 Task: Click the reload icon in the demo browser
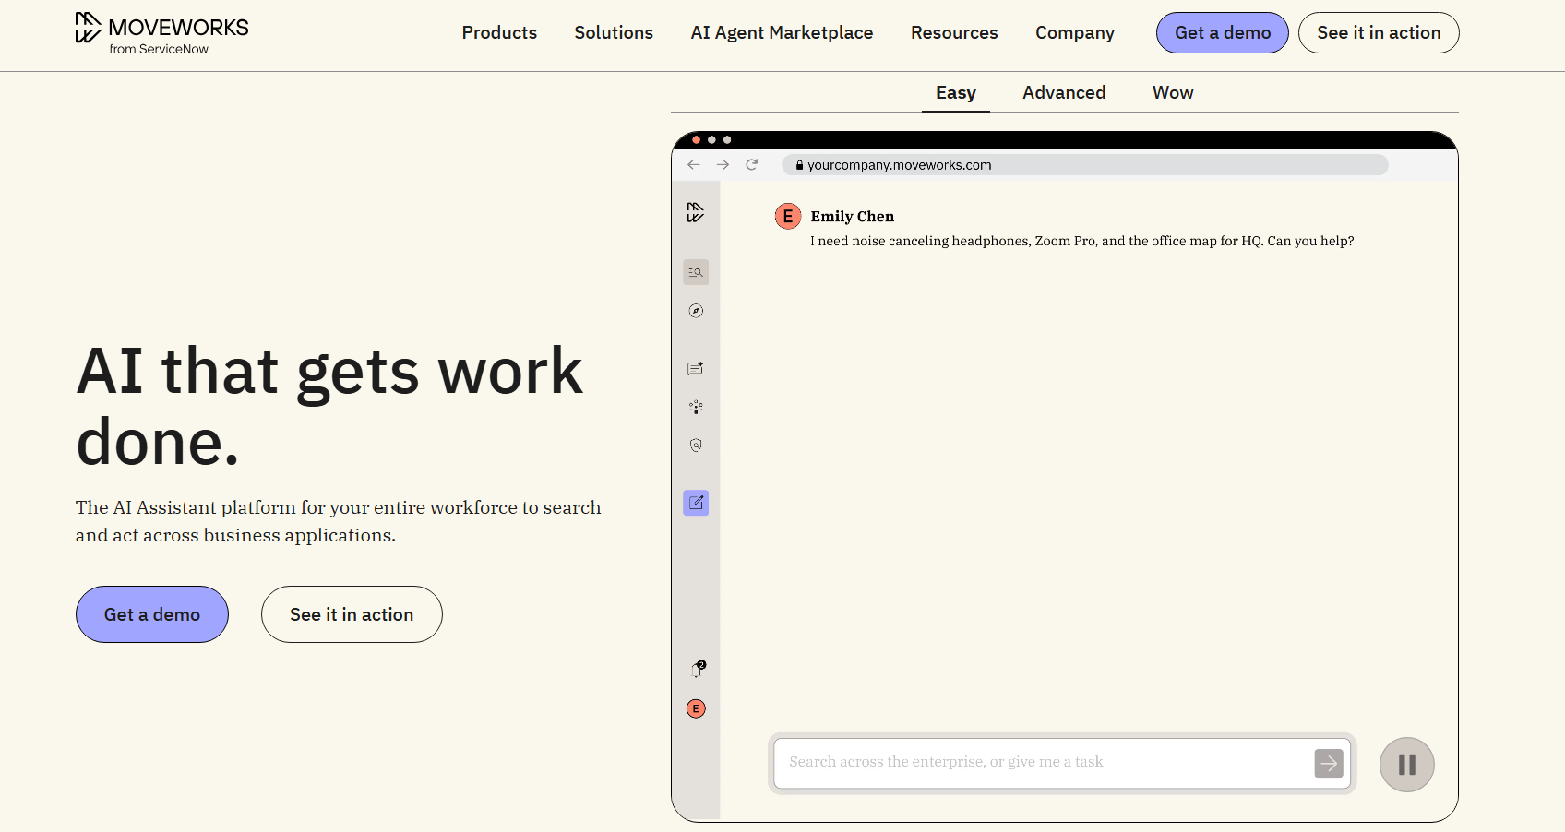point(752,165)
